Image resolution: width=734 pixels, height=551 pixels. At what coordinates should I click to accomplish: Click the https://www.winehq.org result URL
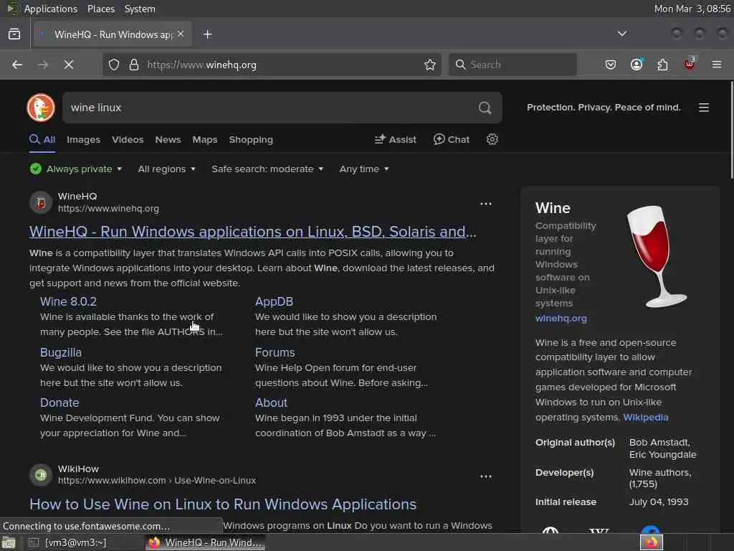point(108,209)
